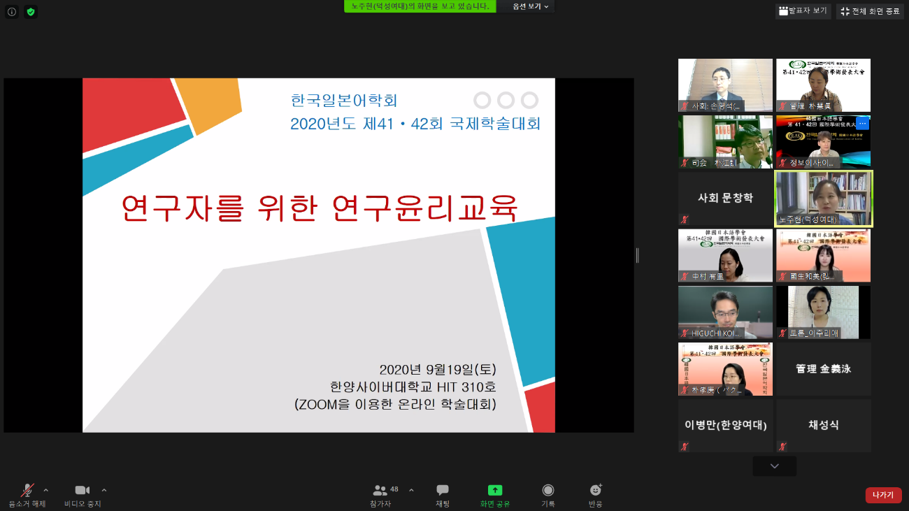This screenshot has height=511, width=909.
Task: Unmute the microphone with 음소거 해제
Action: (x=27, y=495)
